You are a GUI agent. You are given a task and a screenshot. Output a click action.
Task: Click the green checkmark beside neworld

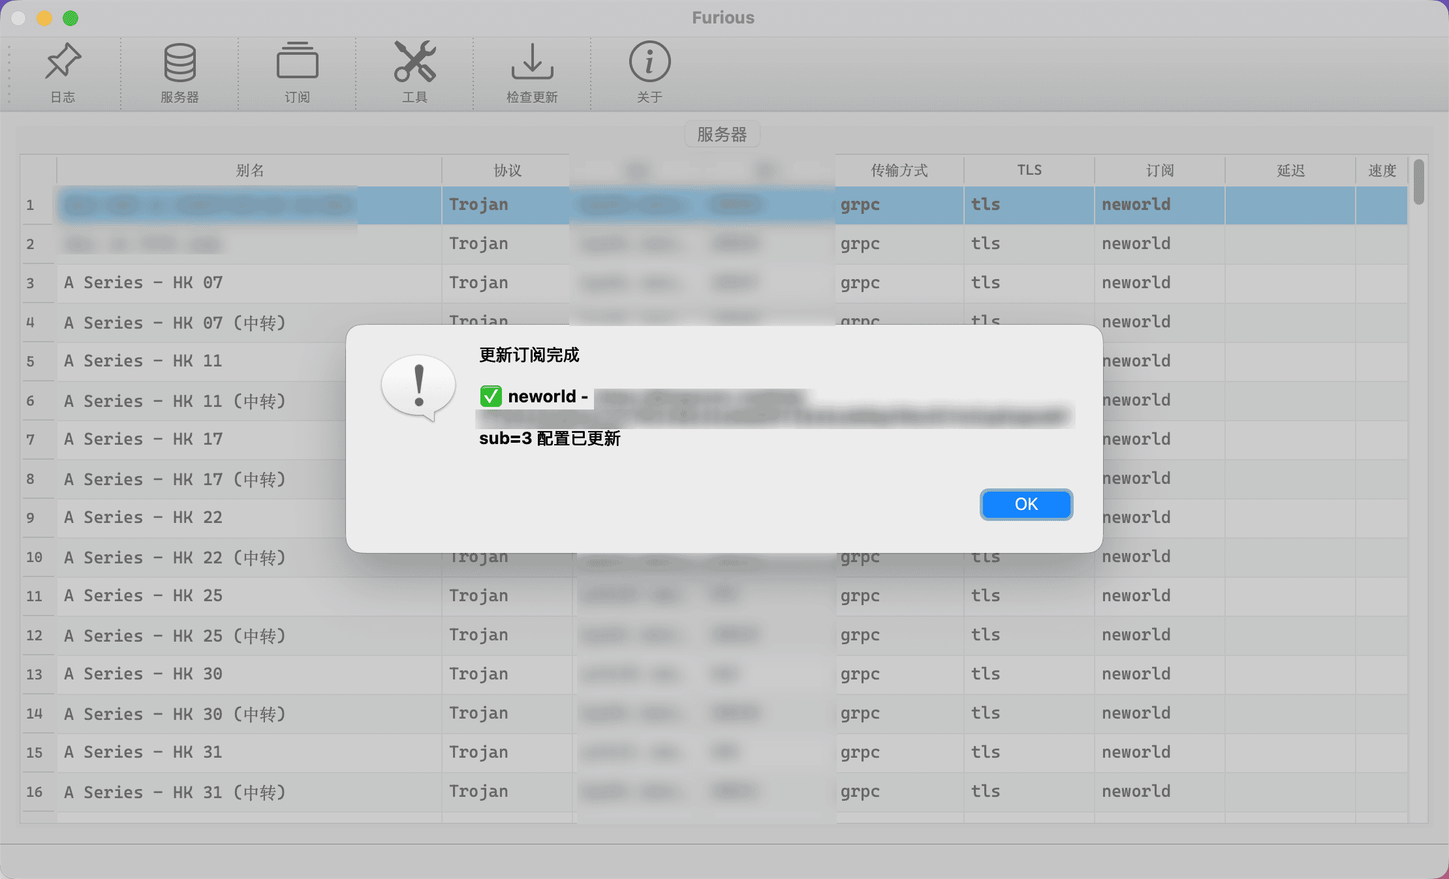pyautogui.click(x=491, y=396)
